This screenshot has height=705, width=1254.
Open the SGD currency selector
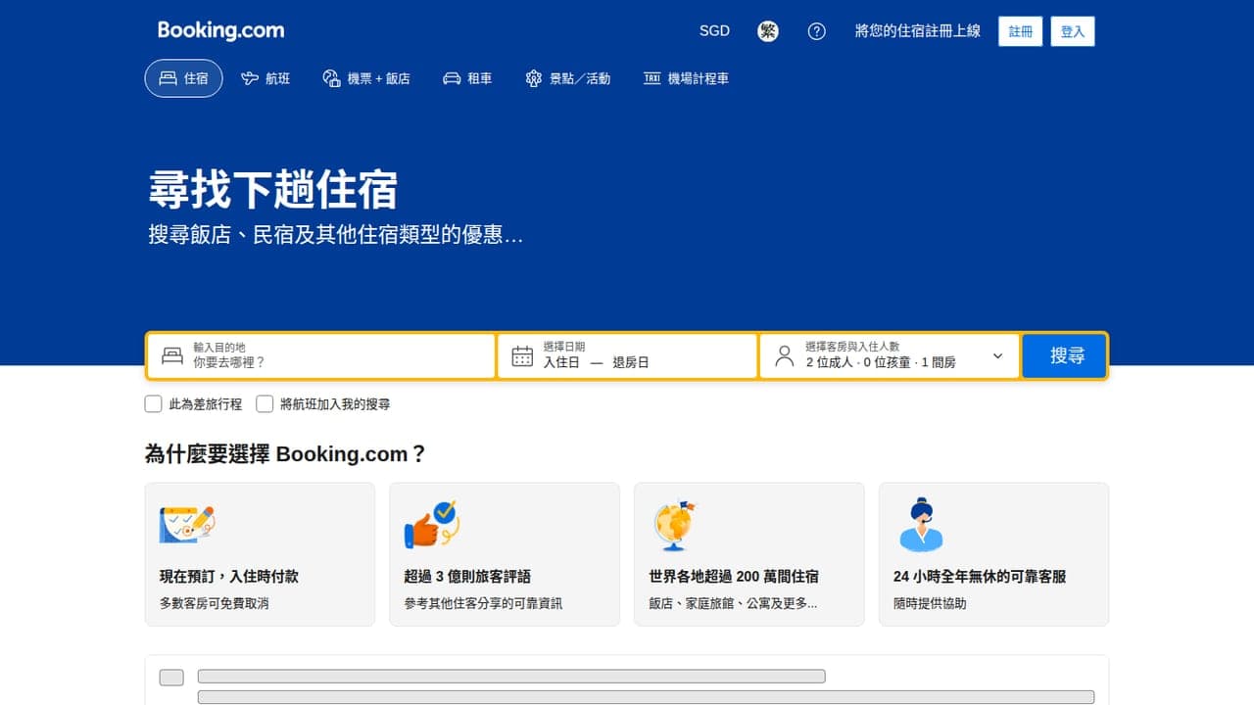[x=714, y=31]
